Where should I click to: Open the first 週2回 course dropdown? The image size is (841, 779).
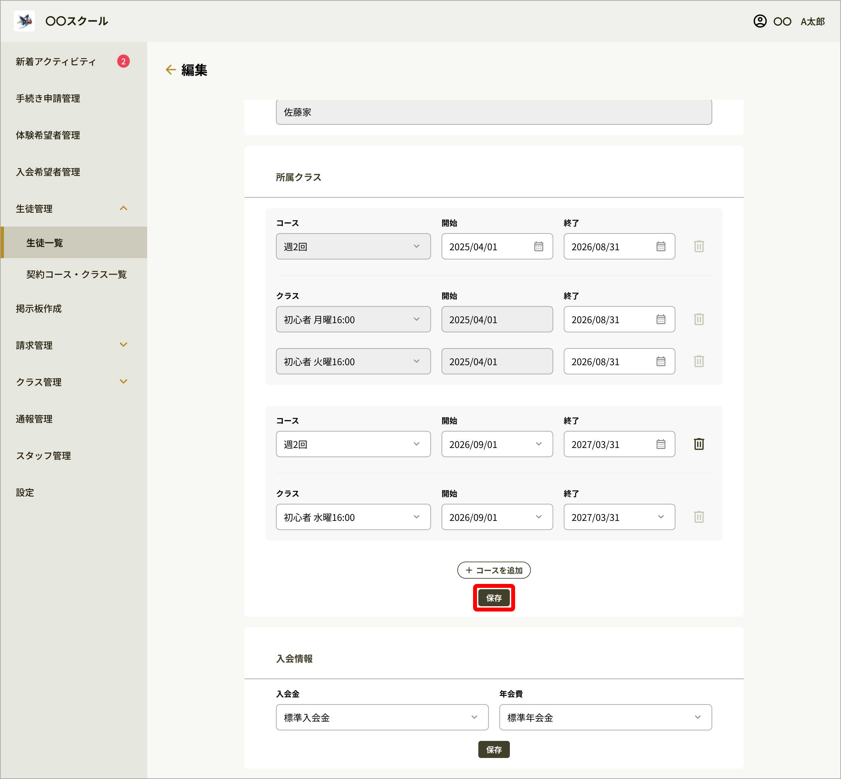tap(353, 246)
